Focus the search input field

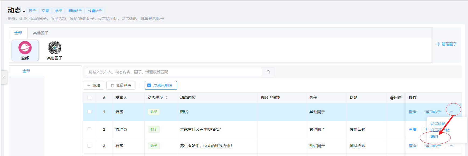coord(174,72)
